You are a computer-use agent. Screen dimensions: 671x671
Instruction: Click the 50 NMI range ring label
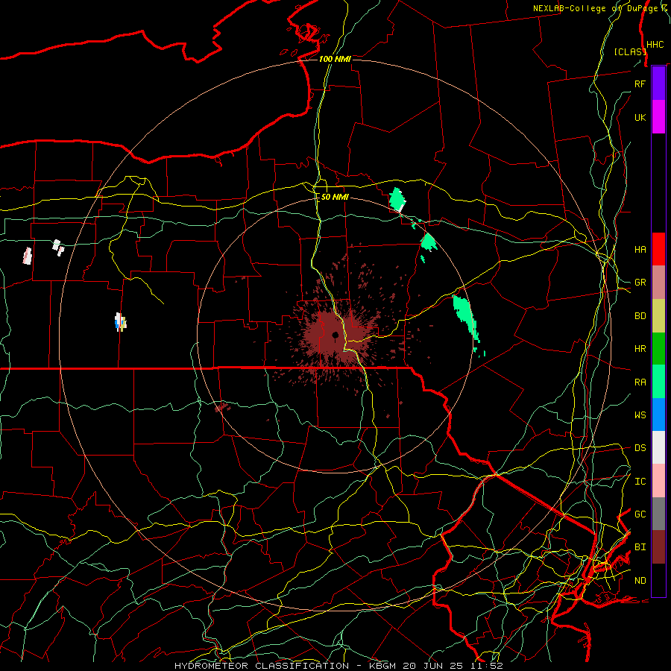[x=335, y=198]
